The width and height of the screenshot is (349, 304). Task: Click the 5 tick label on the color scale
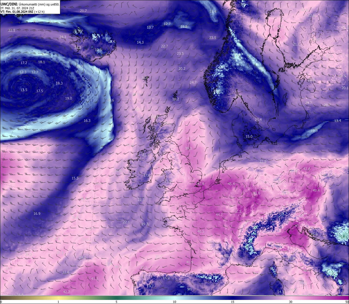[x=116, y=302]
